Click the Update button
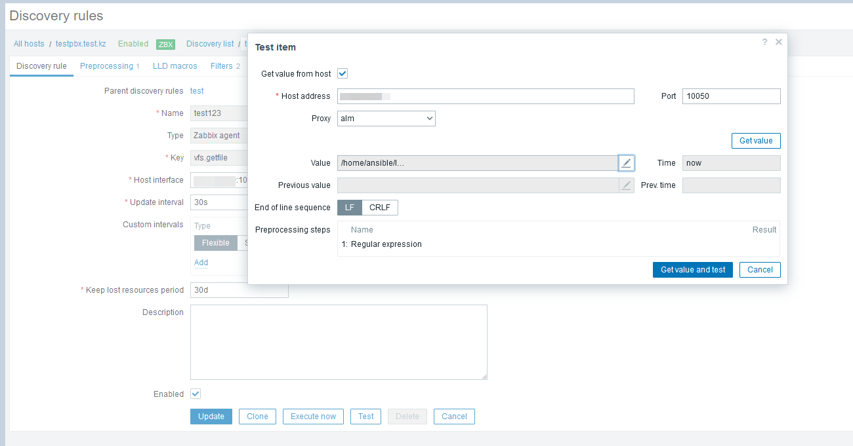853x446 pixels. pos(211,417)
